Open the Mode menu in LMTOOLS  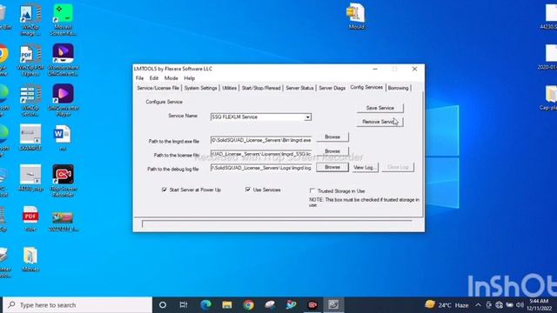[171, 78]
